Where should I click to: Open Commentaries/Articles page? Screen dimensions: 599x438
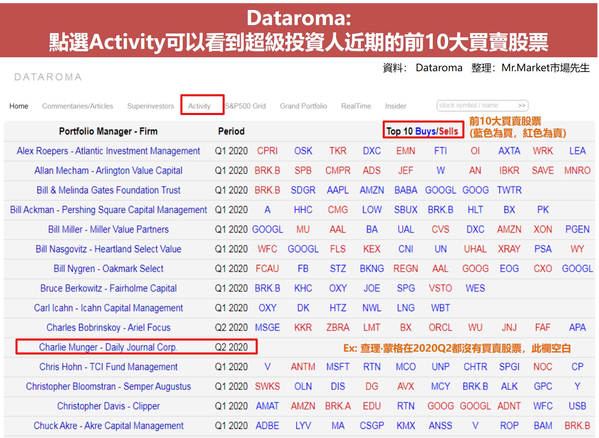click(x=78, y=106)
